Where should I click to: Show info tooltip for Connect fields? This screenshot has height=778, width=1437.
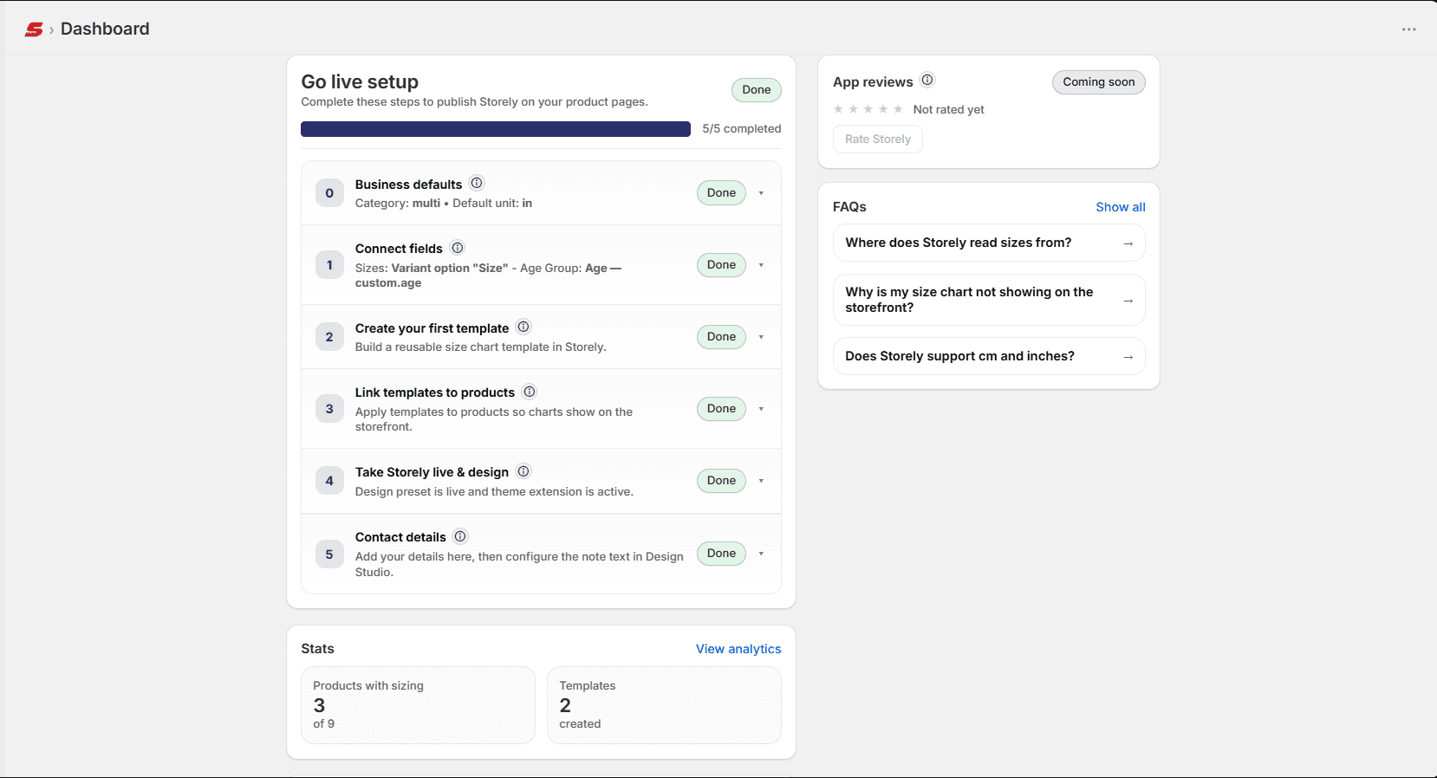pos(458,248)
